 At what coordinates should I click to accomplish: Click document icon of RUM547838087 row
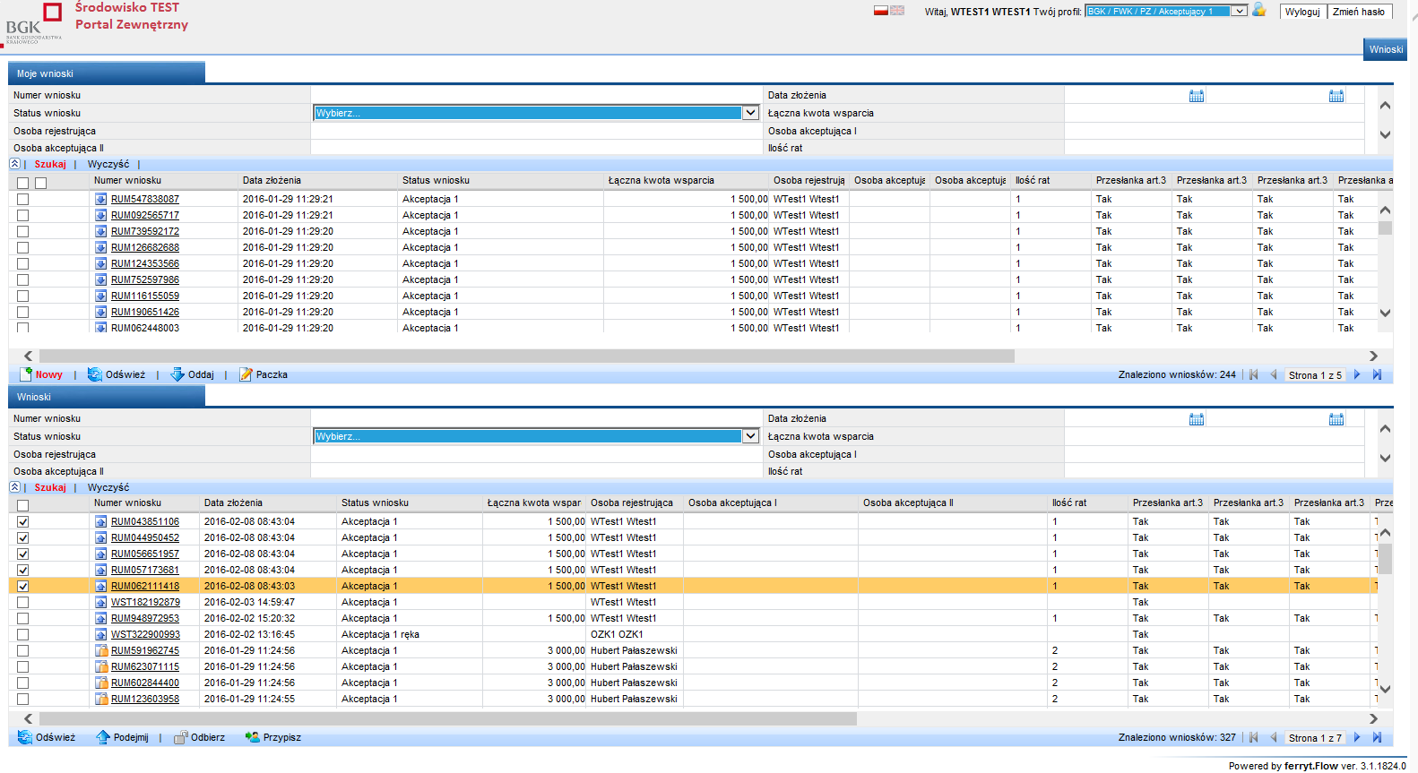point(101,199)
